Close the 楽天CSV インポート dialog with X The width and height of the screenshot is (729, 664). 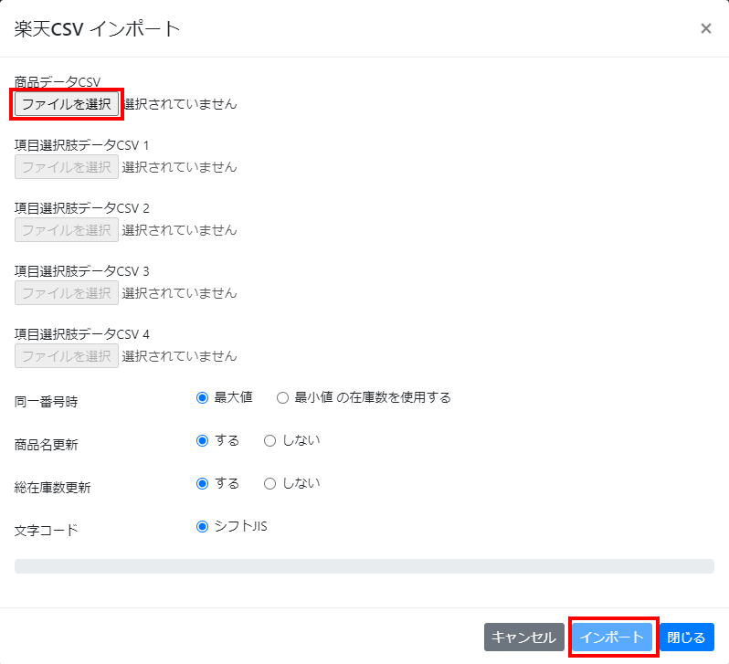click(x=706, y=29)
